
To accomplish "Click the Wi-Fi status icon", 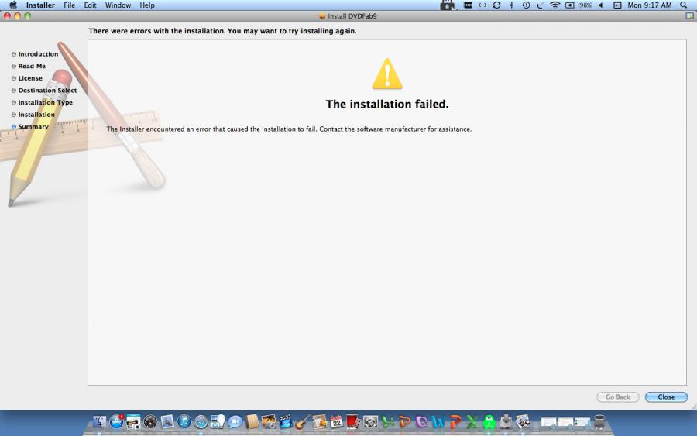I will (555, 5).
